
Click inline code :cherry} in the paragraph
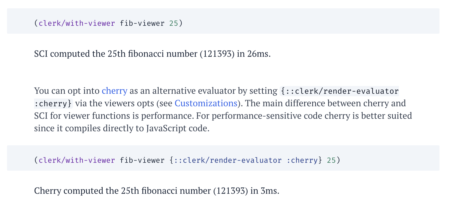pos(53,103)
